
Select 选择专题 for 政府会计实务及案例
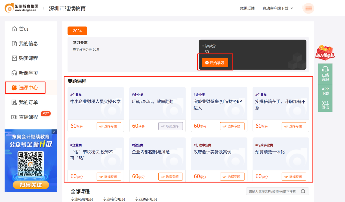pyautogui.click(x=232, y=176)
